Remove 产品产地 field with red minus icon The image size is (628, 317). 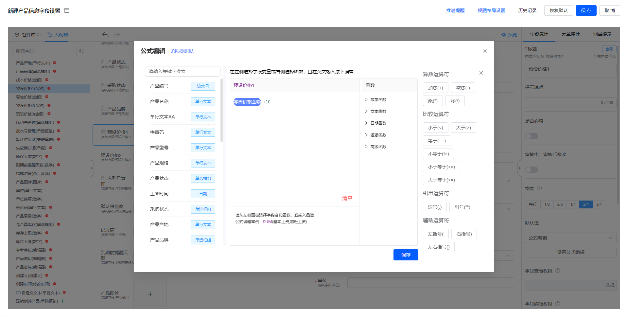(x=55, y=63)
